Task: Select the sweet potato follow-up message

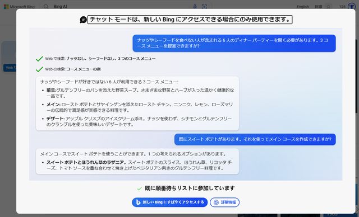Action: [x=255, y=139]
